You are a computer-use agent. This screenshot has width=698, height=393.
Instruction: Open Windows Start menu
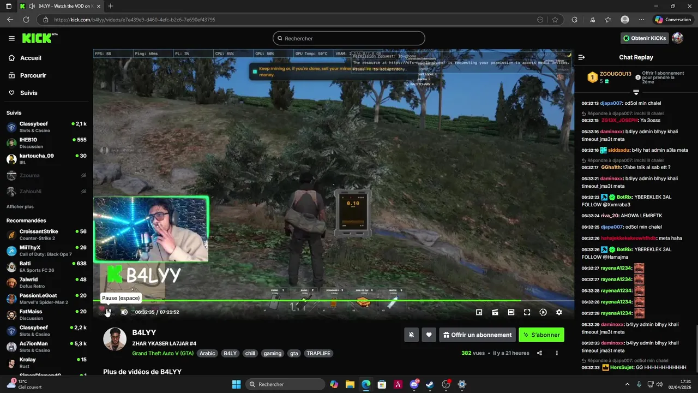tap(236, 384)
